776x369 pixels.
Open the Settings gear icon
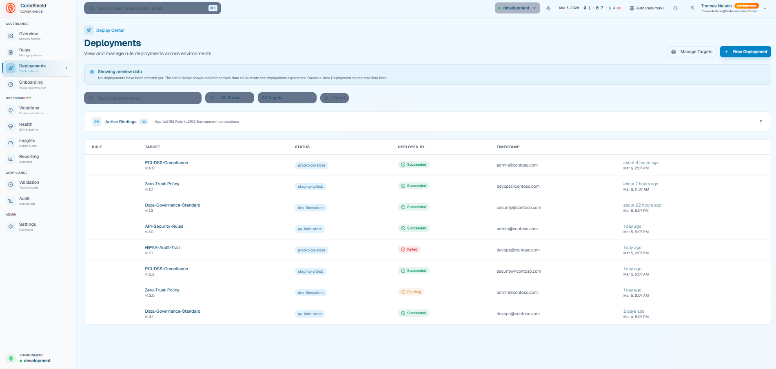[11, 227]
